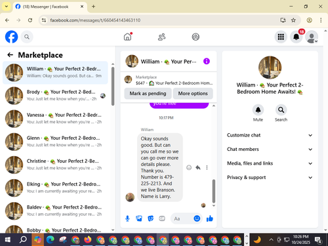Attach a photo or file
This screenshot has width=328, height=246.
coord(139,218)
